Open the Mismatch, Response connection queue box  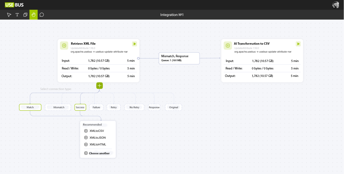[x=179, y=58]
